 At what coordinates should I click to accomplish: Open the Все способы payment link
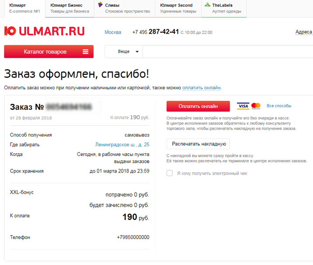coord(279,106)
